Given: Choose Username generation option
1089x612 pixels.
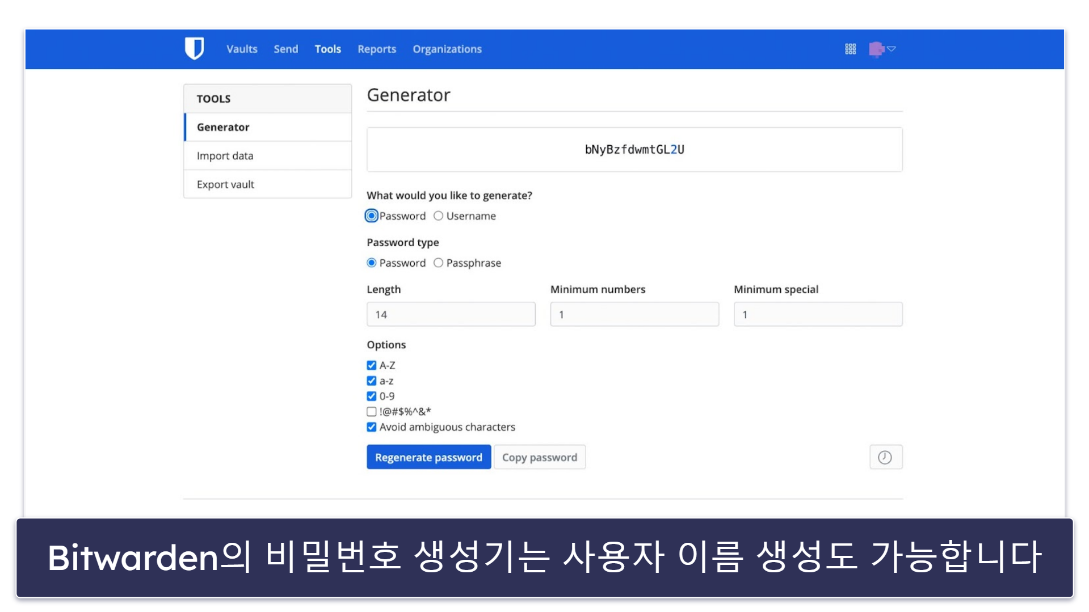Looking at the screenshot, I should (x=438, y=216).
